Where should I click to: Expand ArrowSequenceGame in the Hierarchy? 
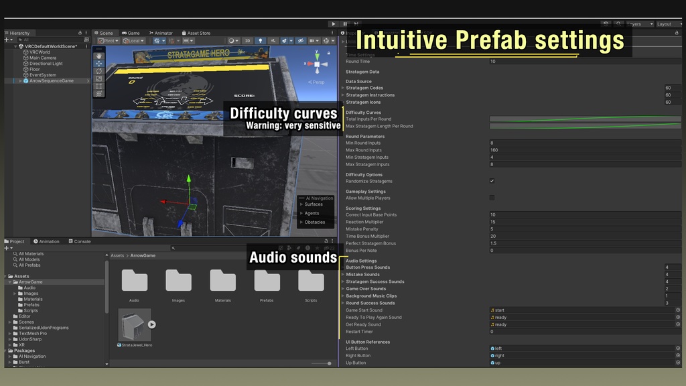pyautogui.click(x=19, y=81)
